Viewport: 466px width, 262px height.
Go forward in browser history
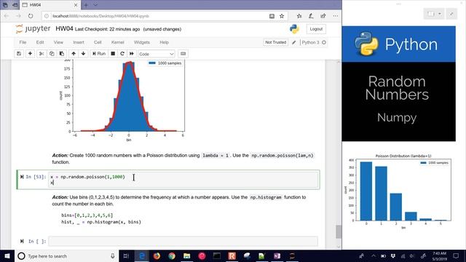click(x=18, y=16)
